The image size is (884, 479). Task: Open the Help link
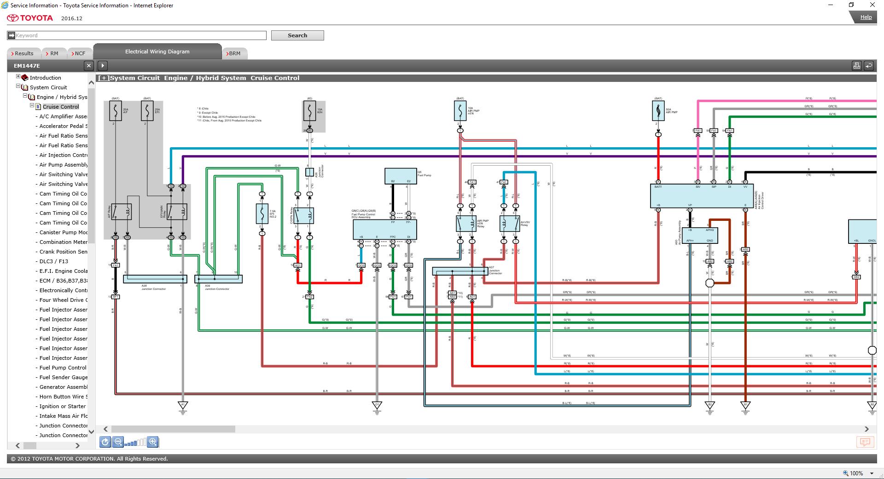(866, 17)
